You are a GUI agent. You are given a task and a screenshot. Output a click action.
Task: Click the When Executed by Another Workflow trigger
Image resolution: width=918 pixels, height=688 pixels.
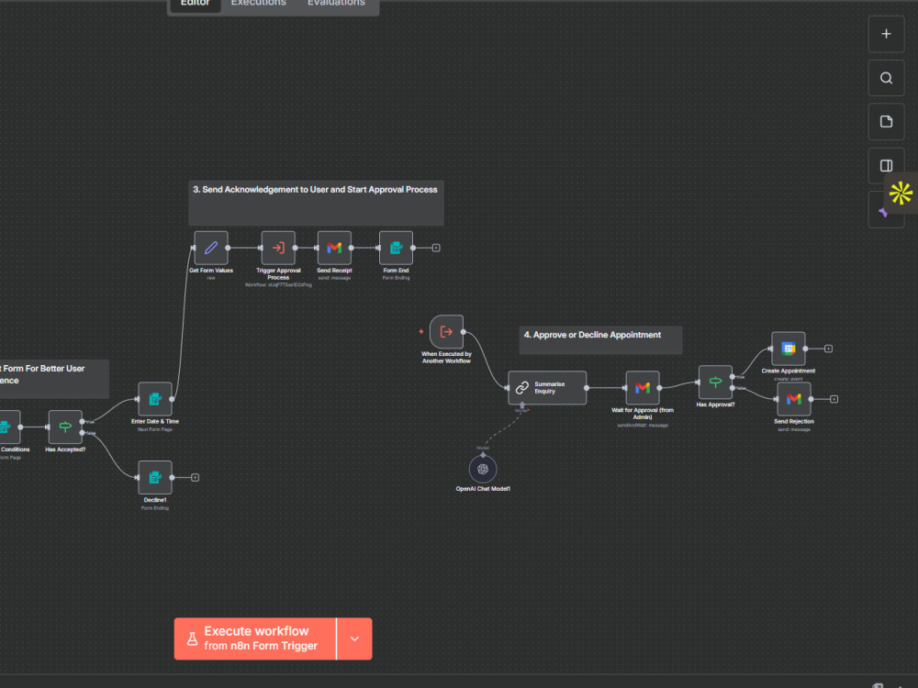pos(446,332)
